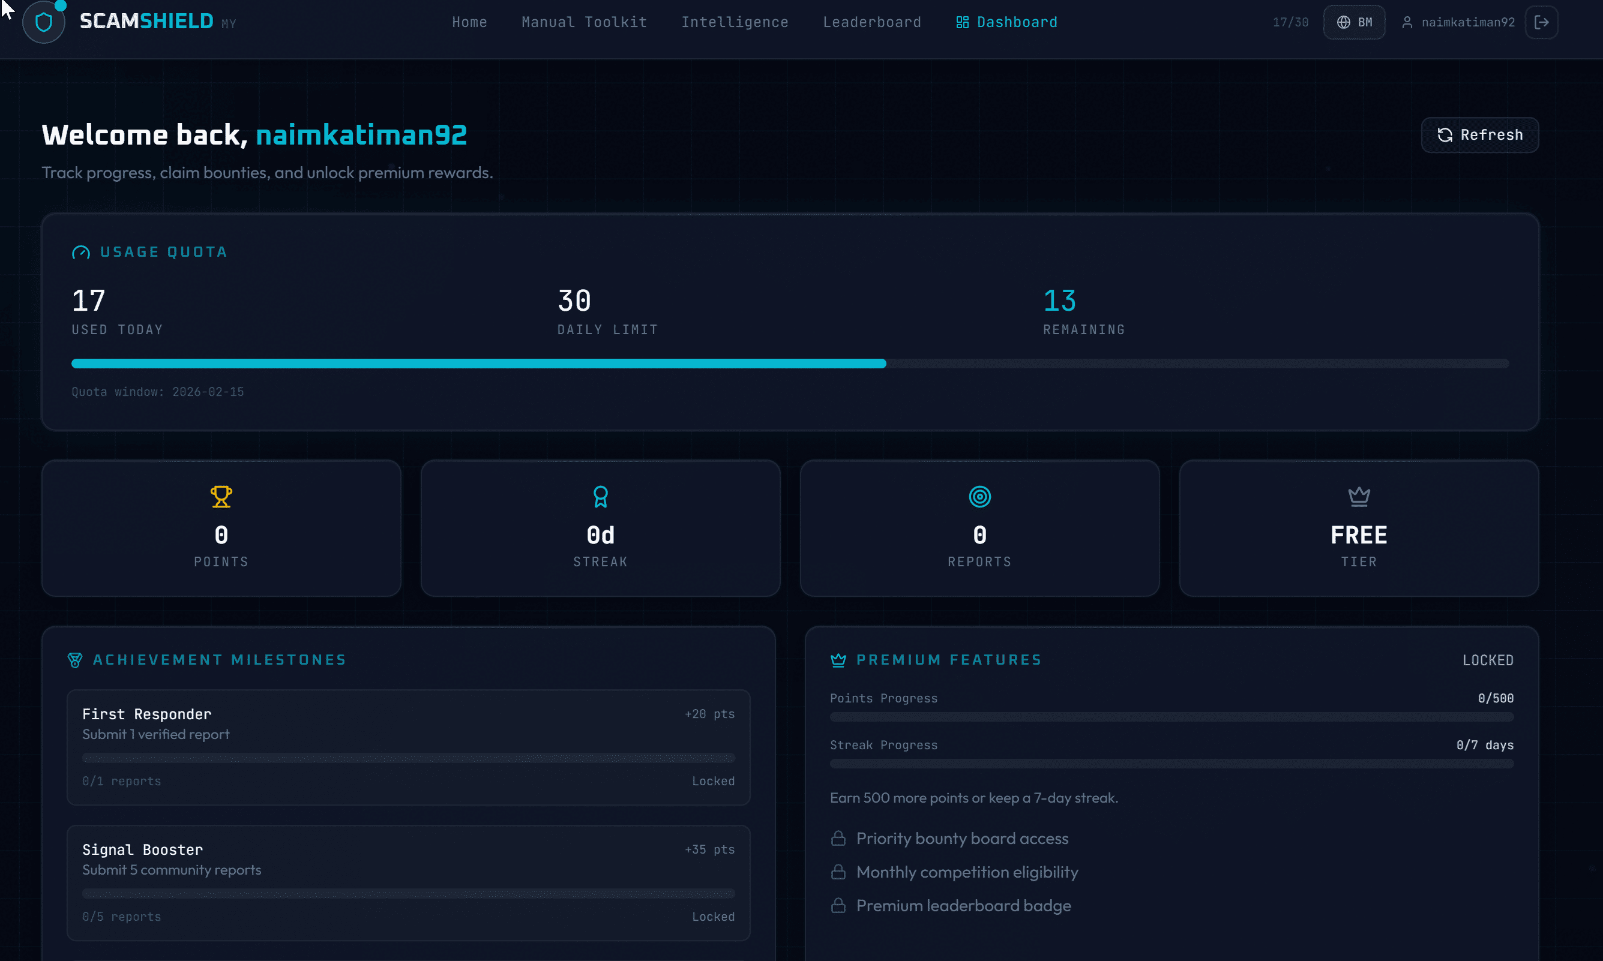Click the logout arrow icon
The image size is (1603, 961).
pos(1542,22)
